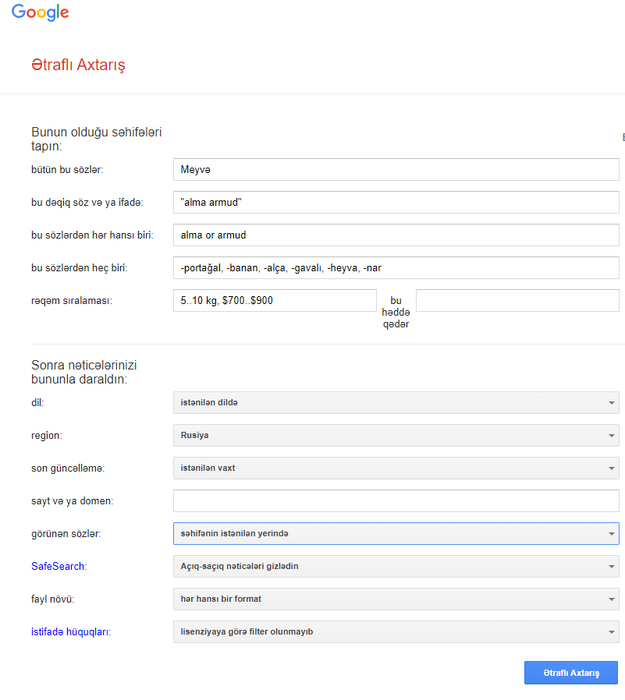The height and width of the screenshot is (700, 625).
Task: Open the 'görünən sözlər' dropdown
Action: coord(396,533)
